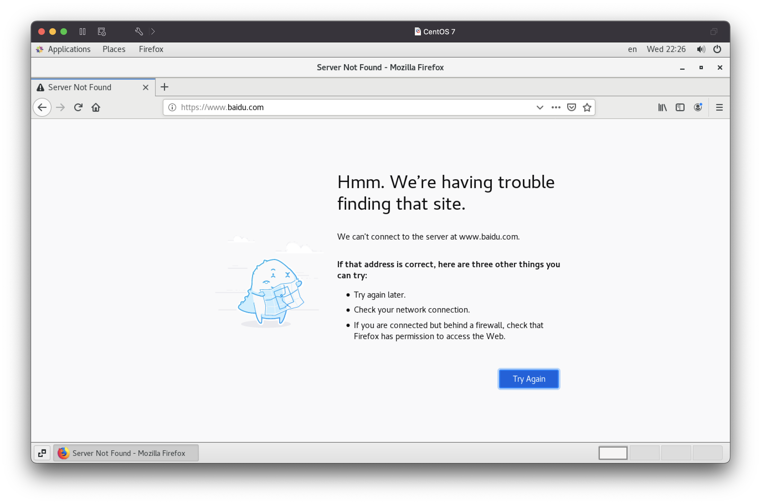This screenshot has height=504, width=761.
Task: Click the show-desktop button in bottom panel
Action: (42, 453)
